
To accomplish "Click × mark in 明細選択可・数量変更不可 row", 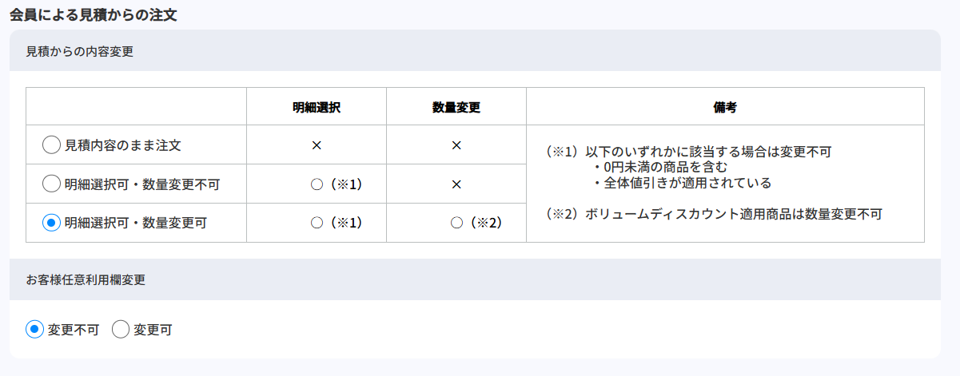I will pyautogui.click(x=456, y=184).
